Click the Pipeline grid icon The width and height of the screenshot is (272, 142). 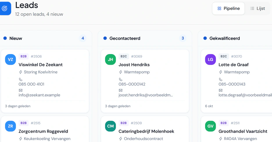pos(219,8)
